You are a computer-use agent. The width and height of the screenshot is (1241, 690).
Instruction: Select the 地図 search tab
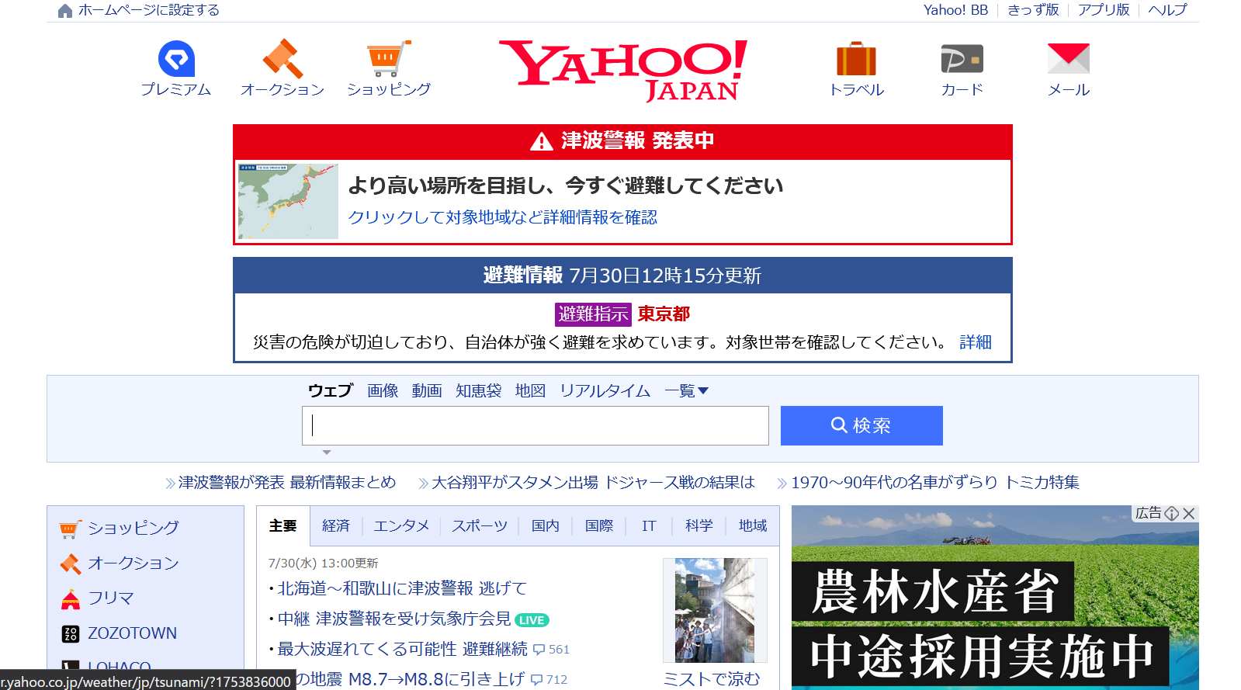click(530, 390)
